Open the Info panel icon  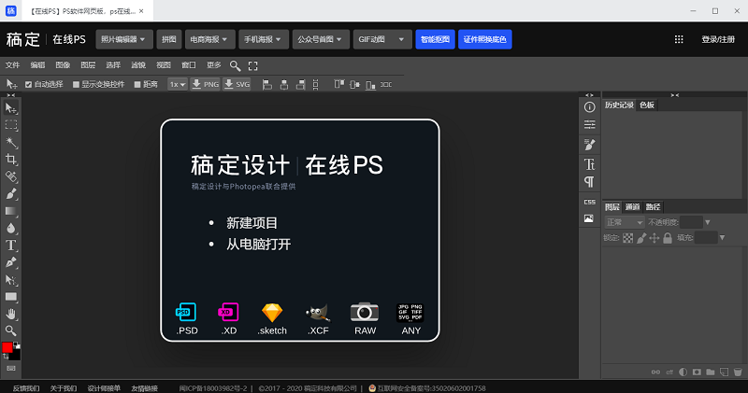pos(590,107)
